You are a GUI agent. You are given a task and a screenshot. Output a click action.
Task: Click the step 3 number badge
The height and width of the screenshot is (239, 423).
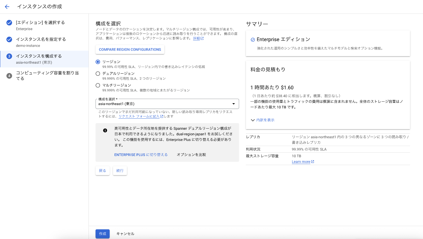(9, 56)
